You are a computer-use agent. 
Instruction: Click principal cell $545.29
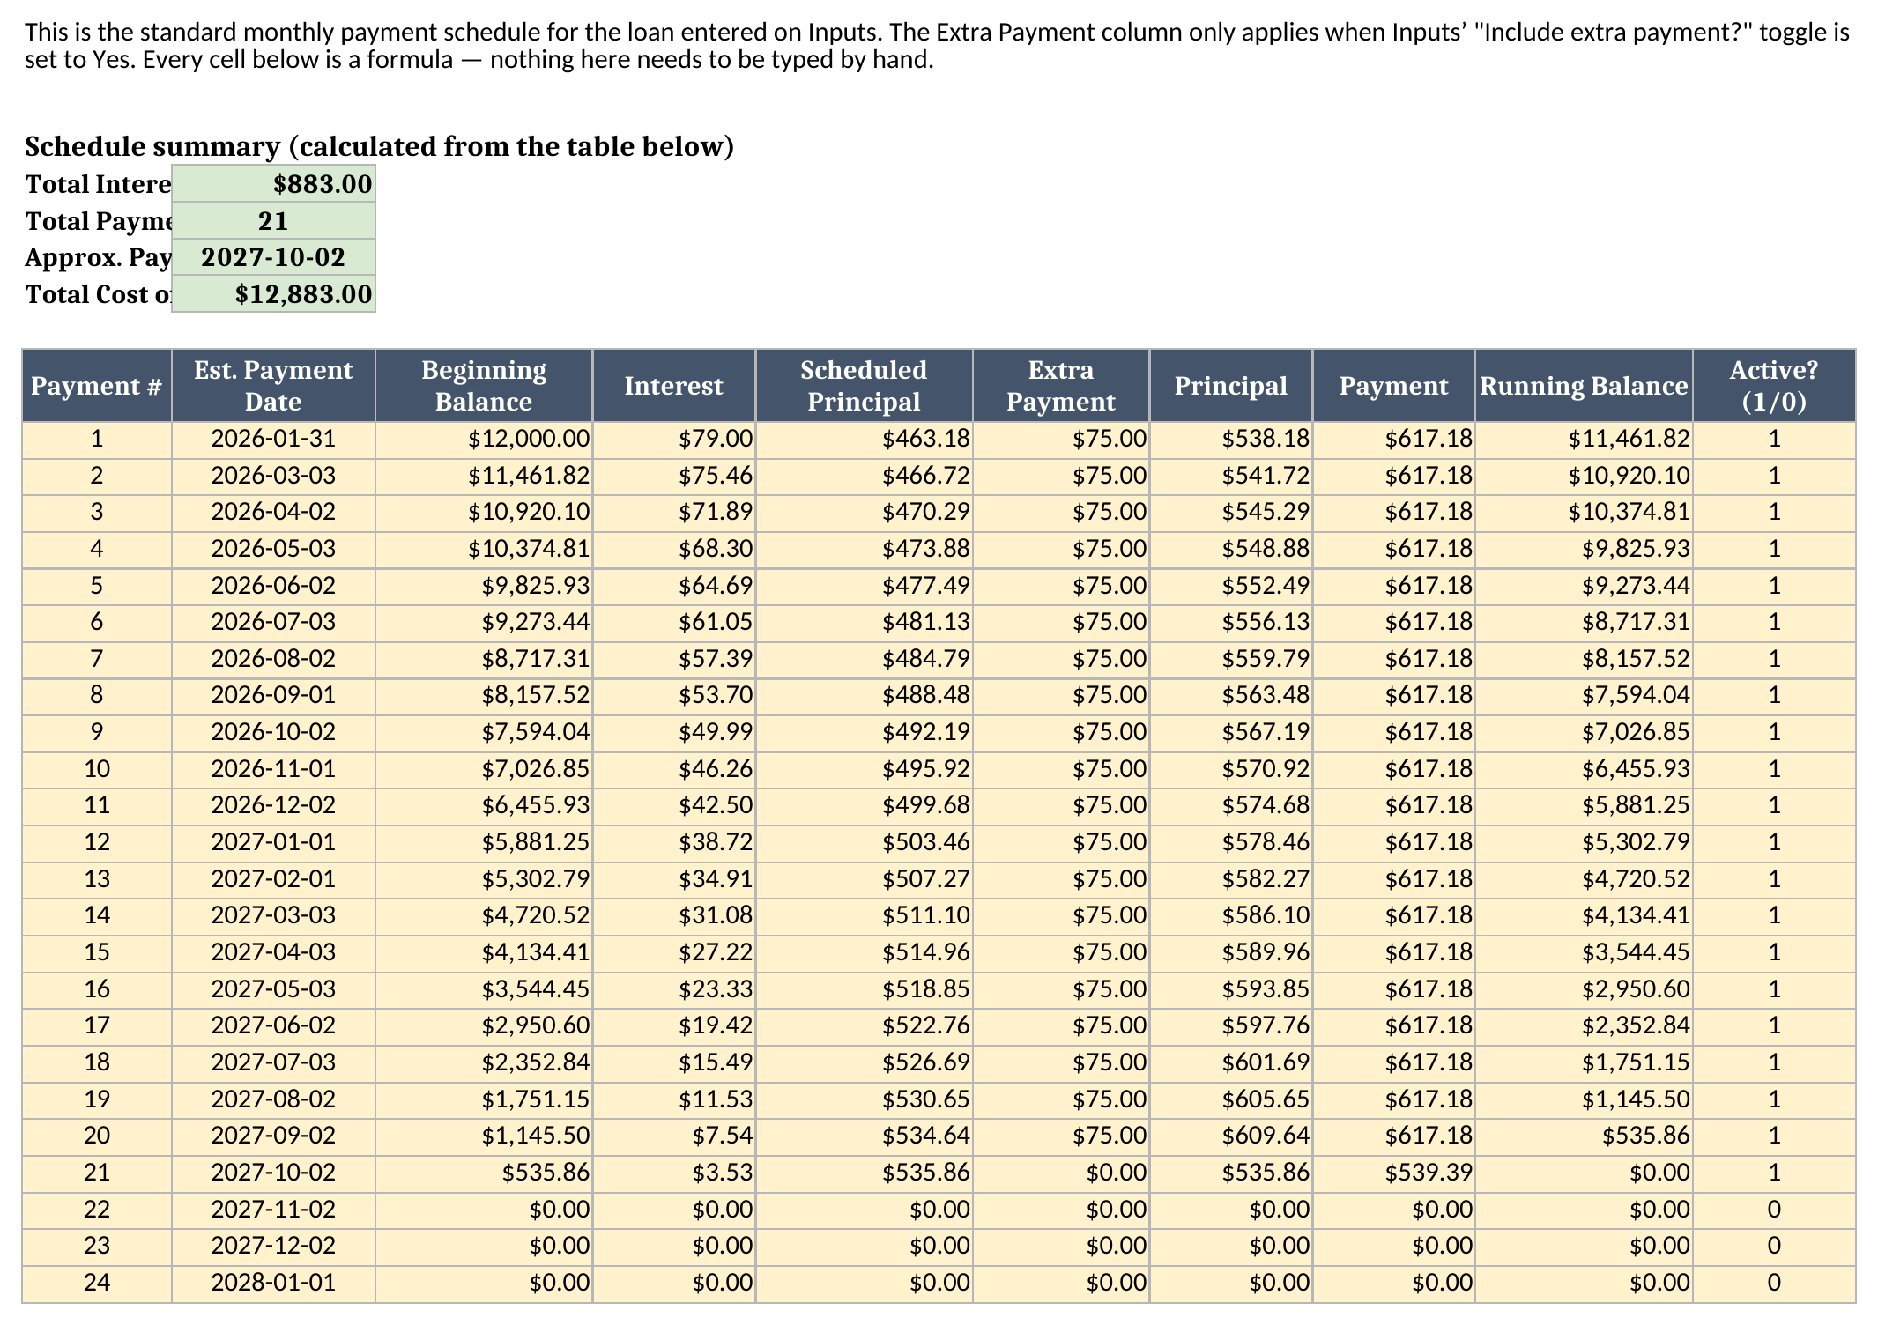pos(1231,513)
